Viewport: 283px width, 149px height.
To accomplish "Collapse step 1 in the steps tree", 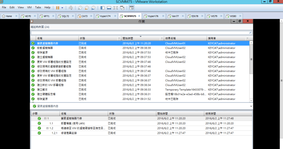I will tap(45, 118).
